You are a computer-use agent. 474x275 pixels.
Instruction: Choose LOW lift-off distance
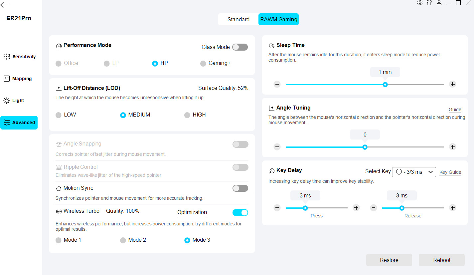click(59, 115)
